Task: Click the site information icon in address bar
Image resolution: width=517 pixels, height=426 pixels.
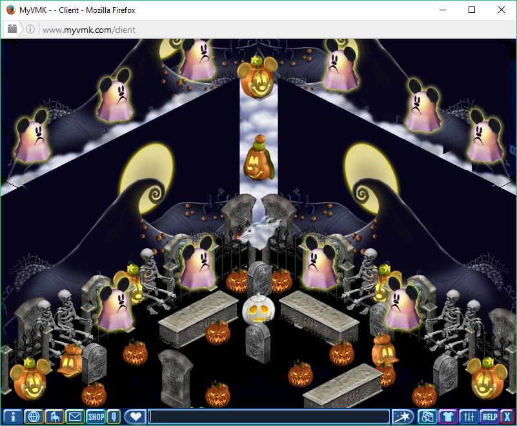Action: pos(30,30)
